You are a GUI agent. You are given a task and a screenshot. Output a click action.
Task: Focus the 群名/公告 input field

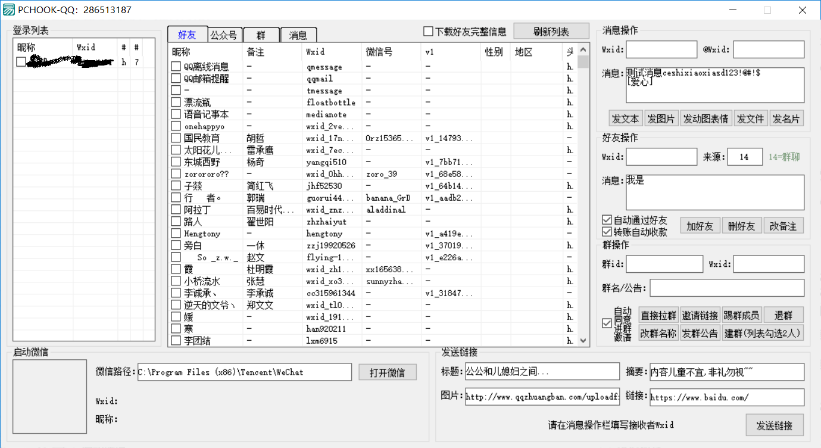point(727,288)
